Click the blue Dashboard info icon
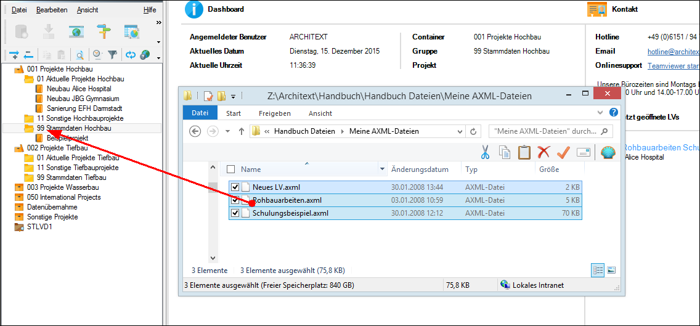Image resolution: width=700 pixels, height=326 pixels. tap(193, 9)
